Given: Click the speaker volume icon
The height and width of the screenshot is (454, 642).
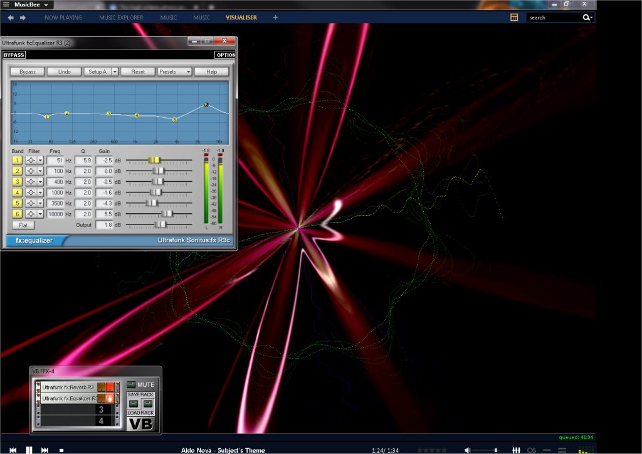Looking at the screenshot, I should point(467,450).
